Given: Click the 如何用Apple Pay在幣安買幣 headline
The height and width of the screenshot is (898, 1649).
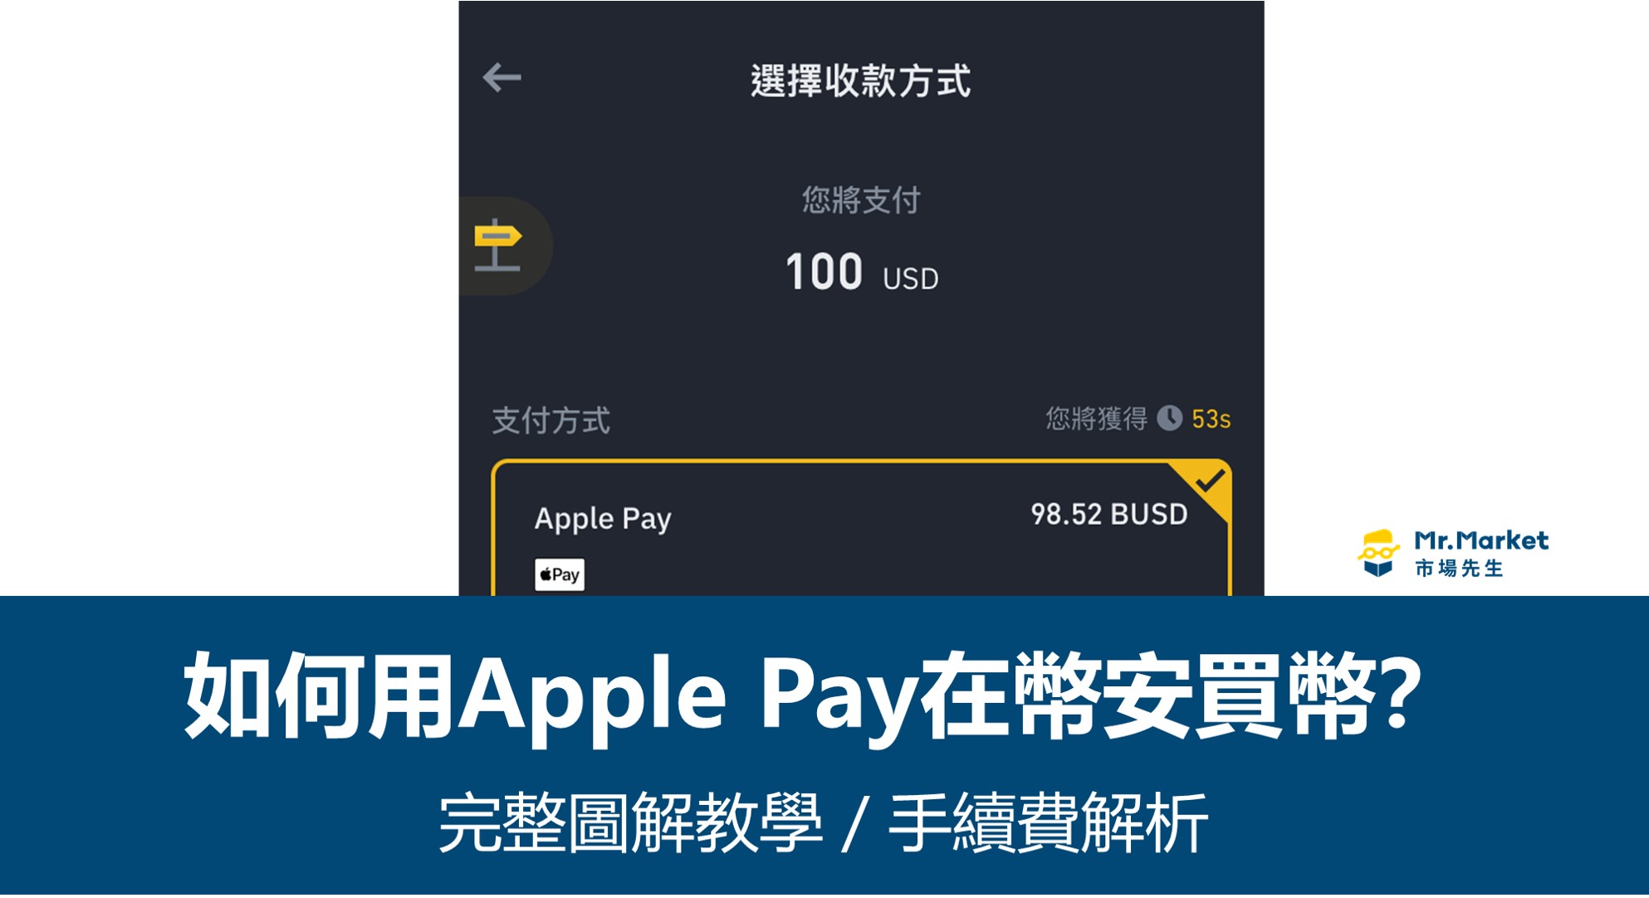Looking at the screenshot, I should tap(804, 695).
